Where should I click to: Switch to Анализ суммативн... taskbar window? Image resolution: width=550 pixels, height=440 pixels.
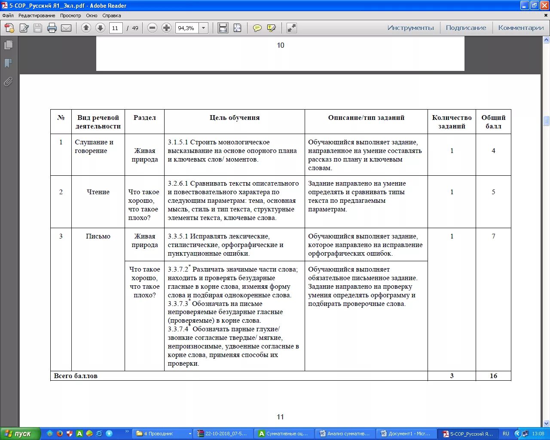[x=345, y=434]
